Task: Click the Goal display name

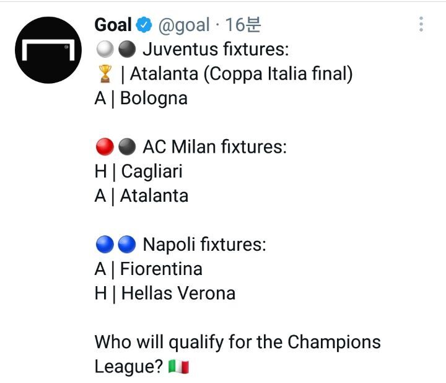Action: (x=113, y=25)
